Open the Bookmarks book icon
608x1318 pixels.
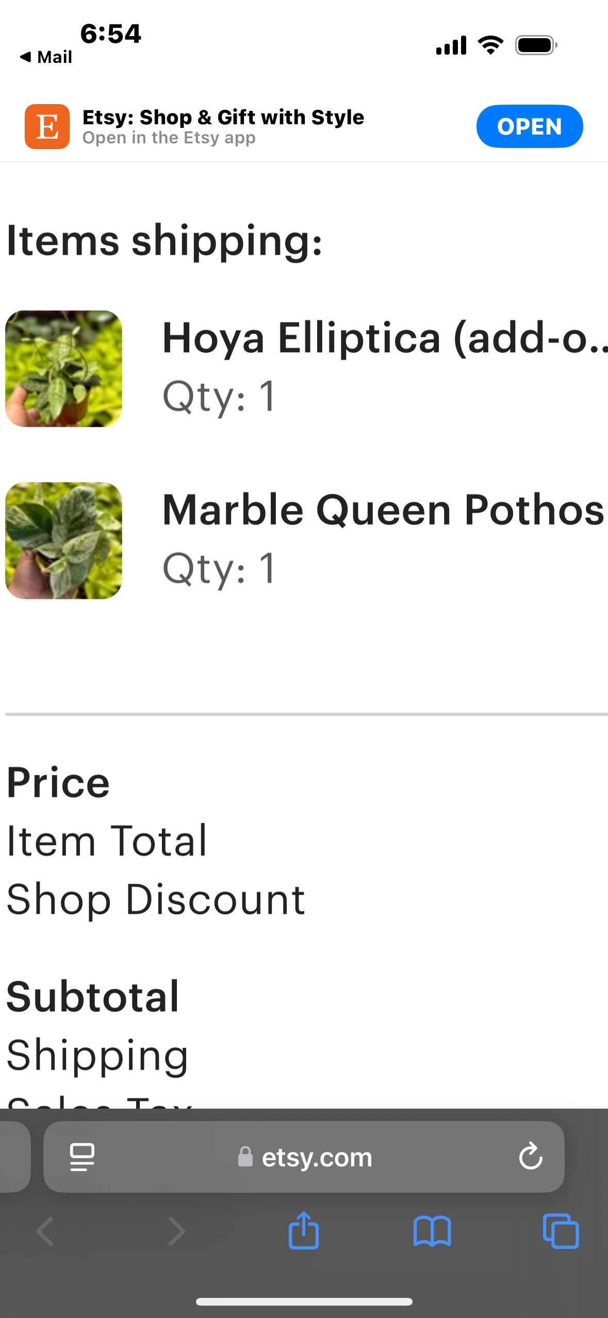coord(432,1231)
